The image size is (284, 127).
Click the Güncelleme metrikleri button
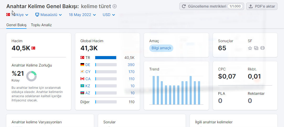(212, 7)
